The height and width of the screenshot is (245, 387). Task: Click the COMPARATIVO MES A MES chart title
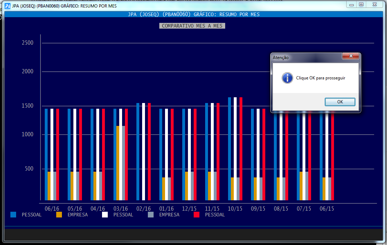coord(192,26)
